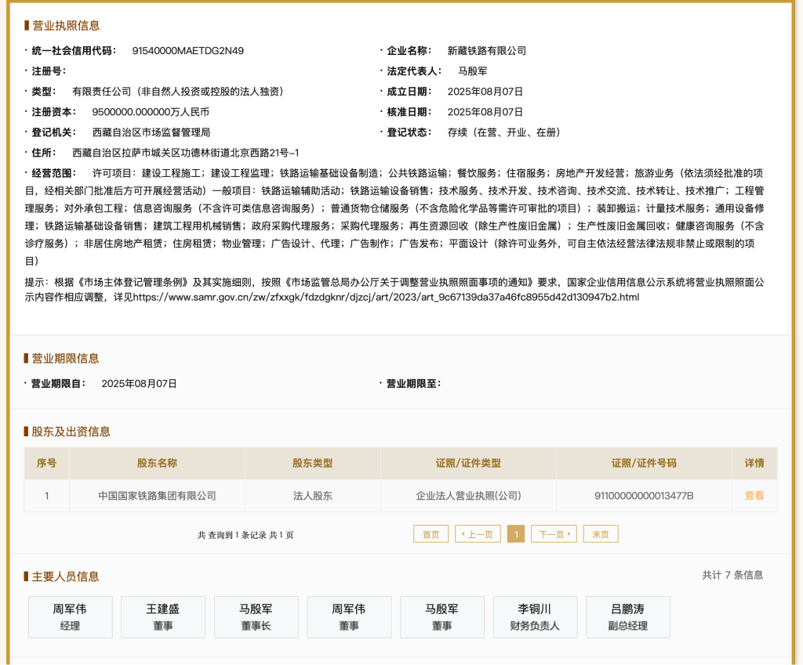The width and height of the screenshot is (803, 665).
Task: Open 李铜川 财务负责人 card
Action: (x=535, y=616)
